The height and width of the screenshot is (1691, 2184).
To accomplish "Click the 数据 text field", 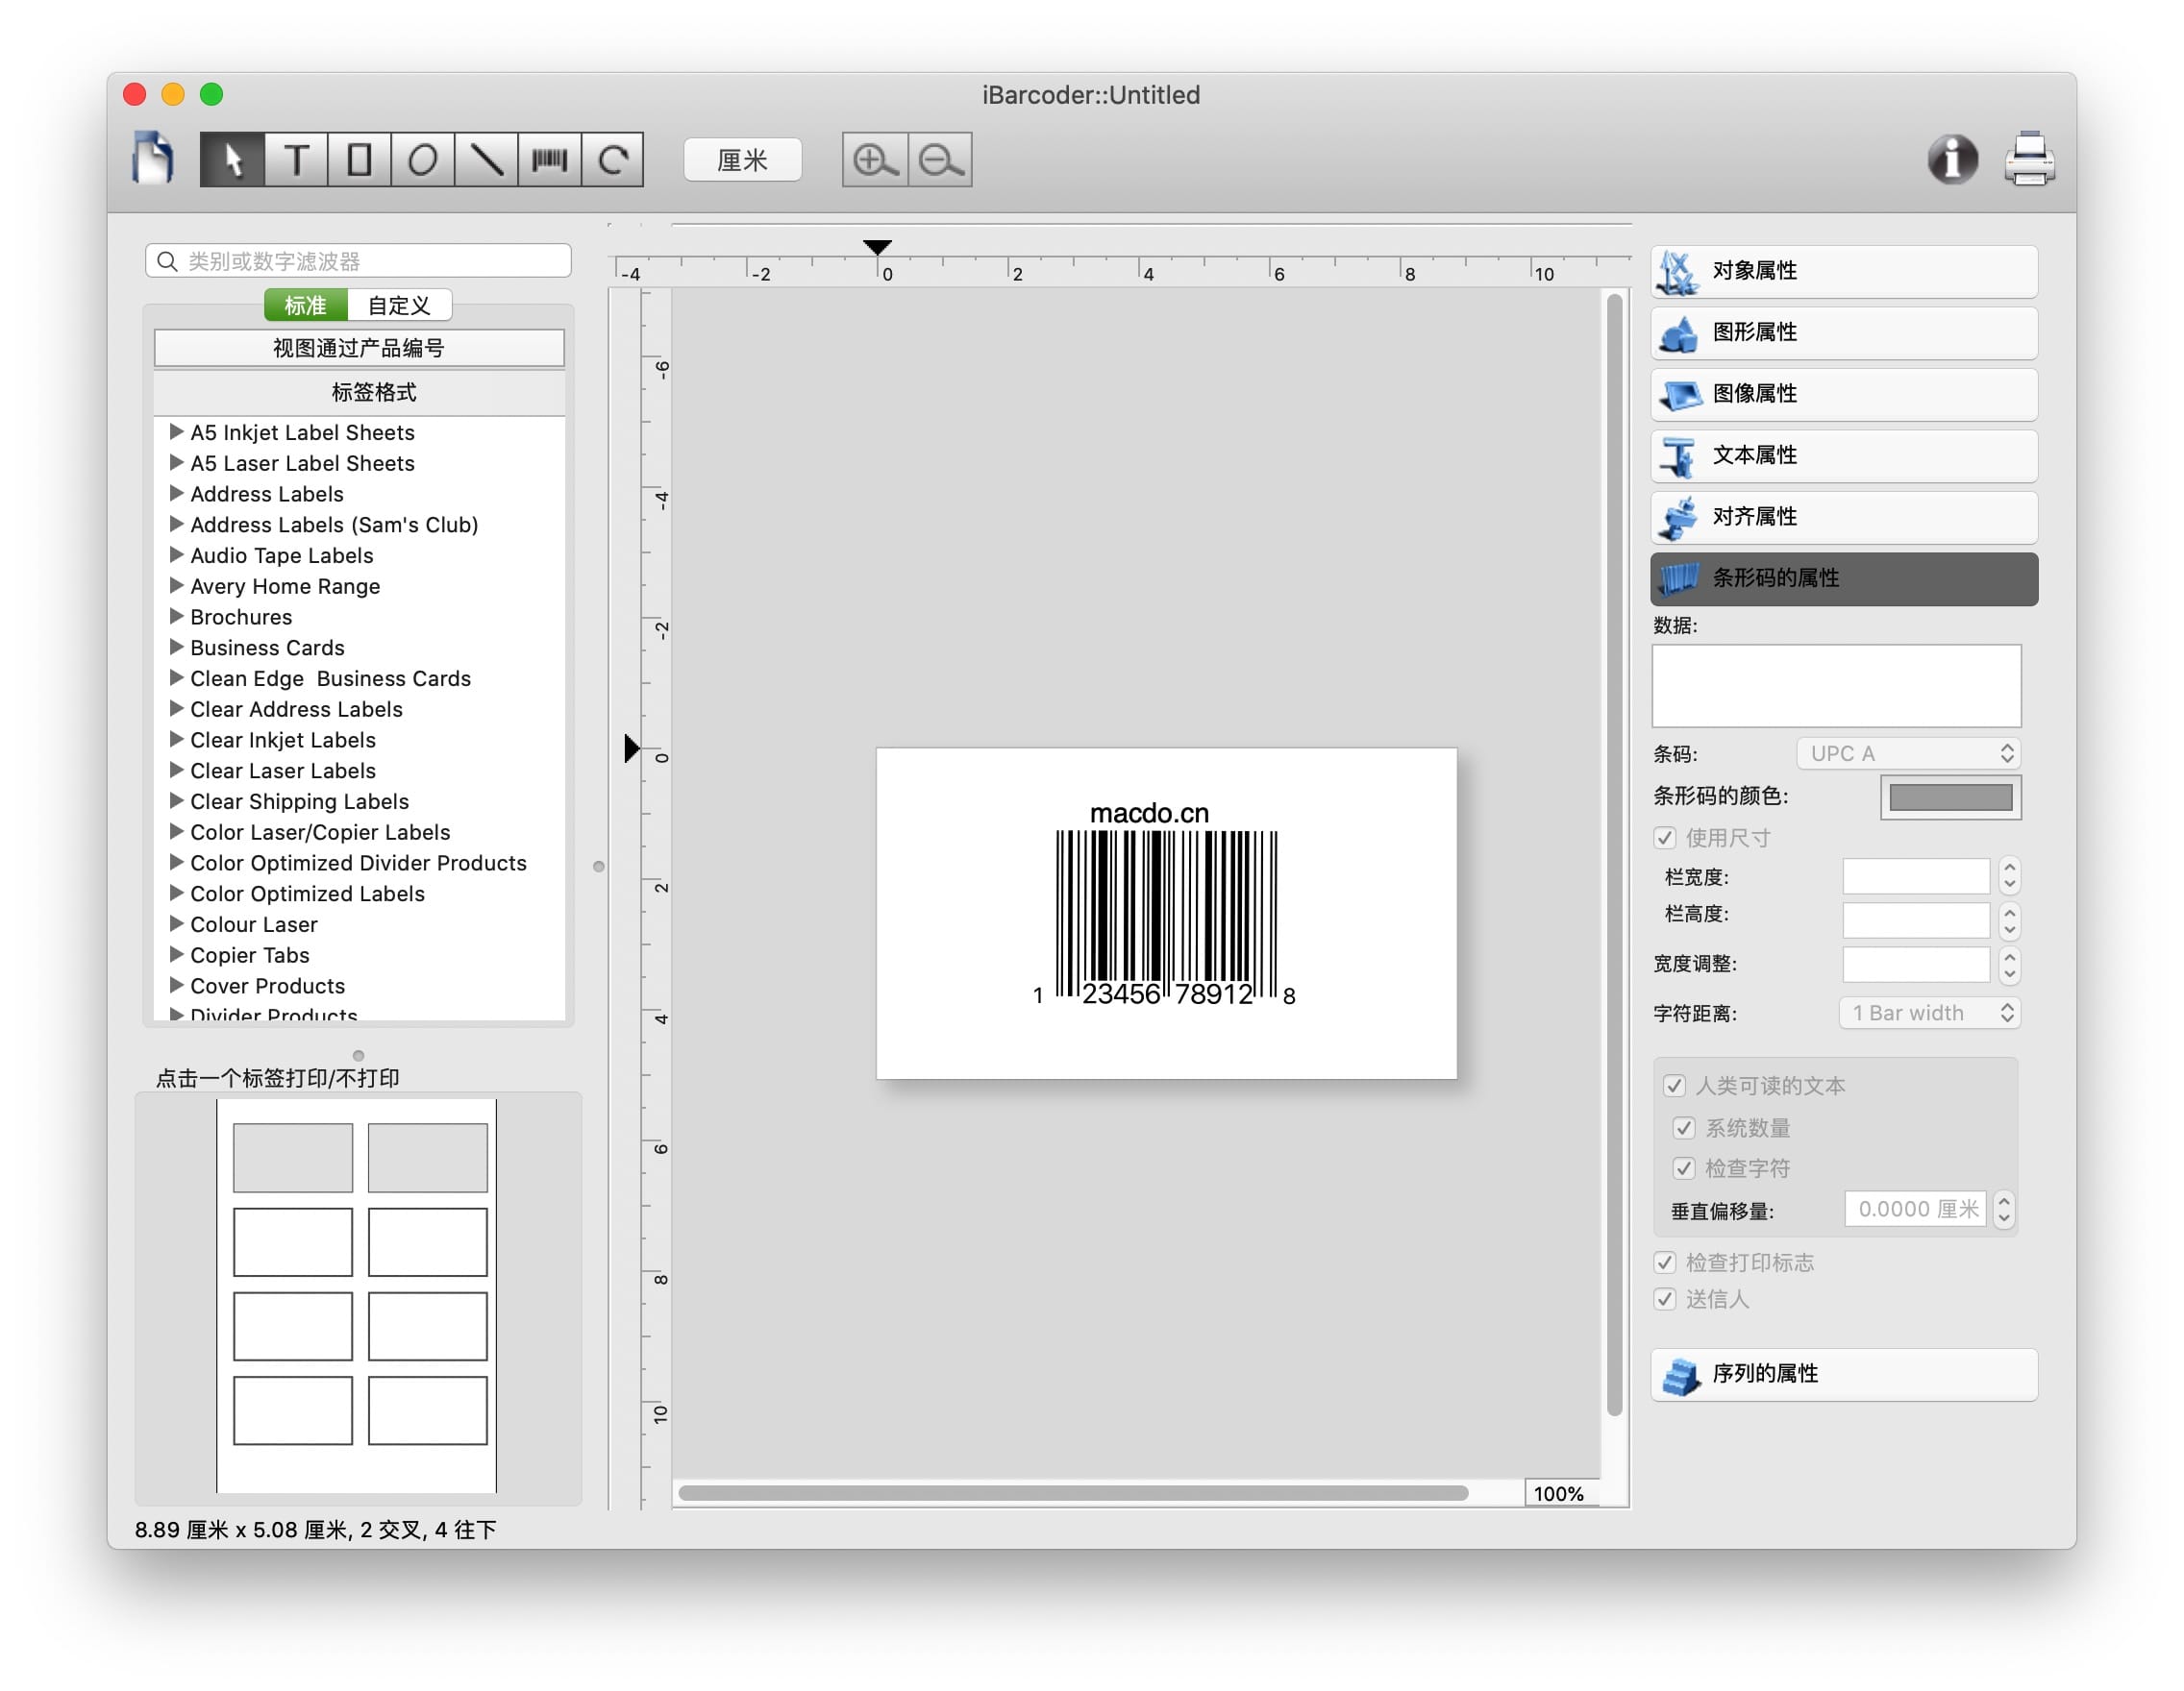I will (1836, 686).
